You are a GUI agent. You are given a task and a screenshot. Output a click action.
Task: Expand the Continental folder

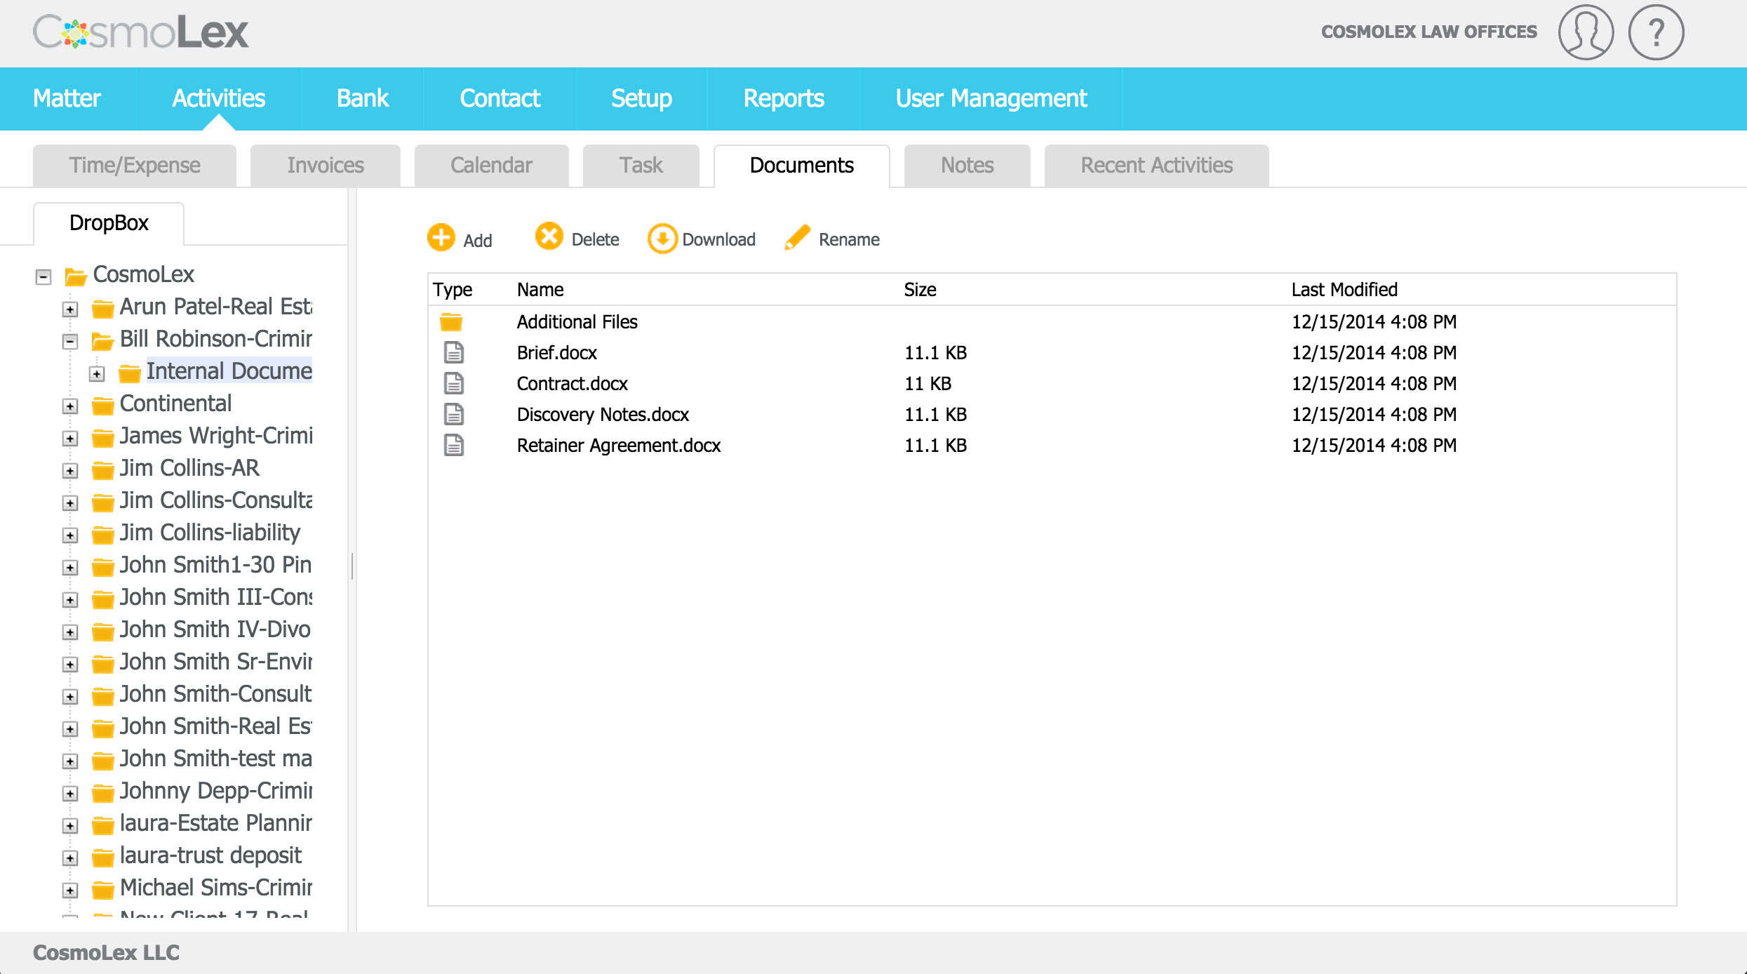tap(70, 406)
